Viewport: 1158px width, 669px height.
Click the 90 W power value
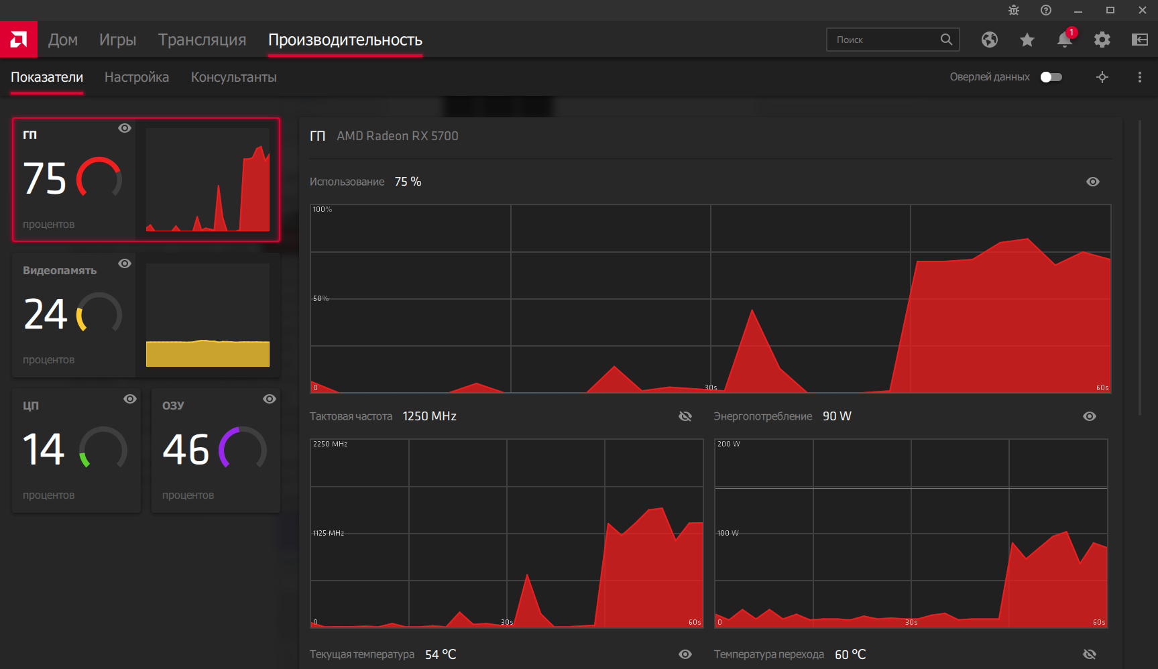point(837,416)
